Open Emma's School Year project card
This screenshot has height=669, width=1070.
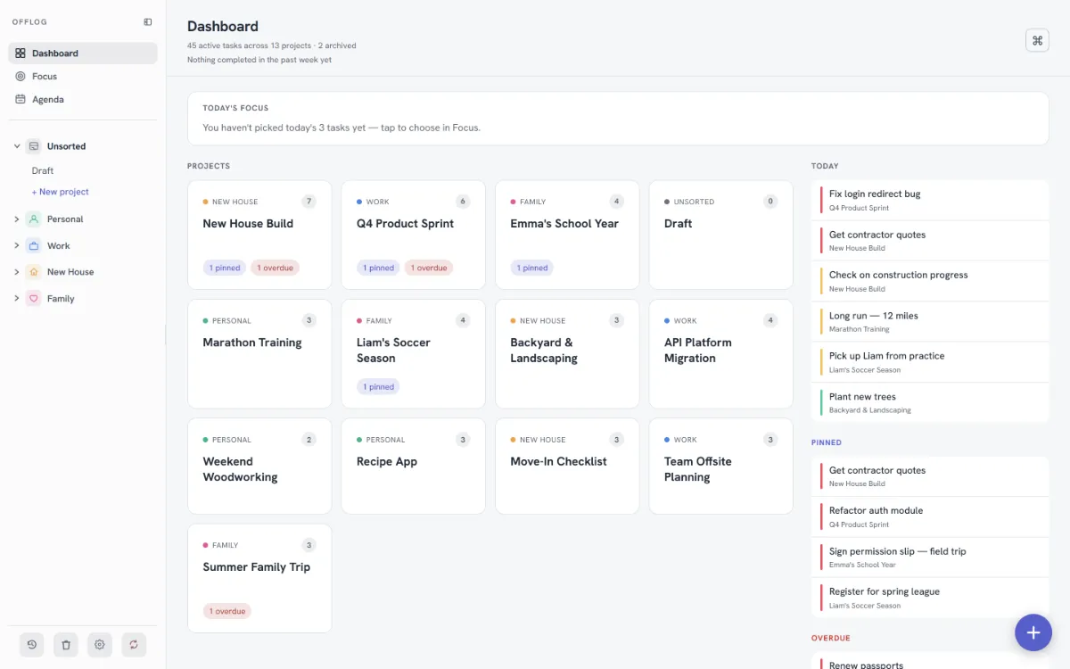(x=567, y=235)
